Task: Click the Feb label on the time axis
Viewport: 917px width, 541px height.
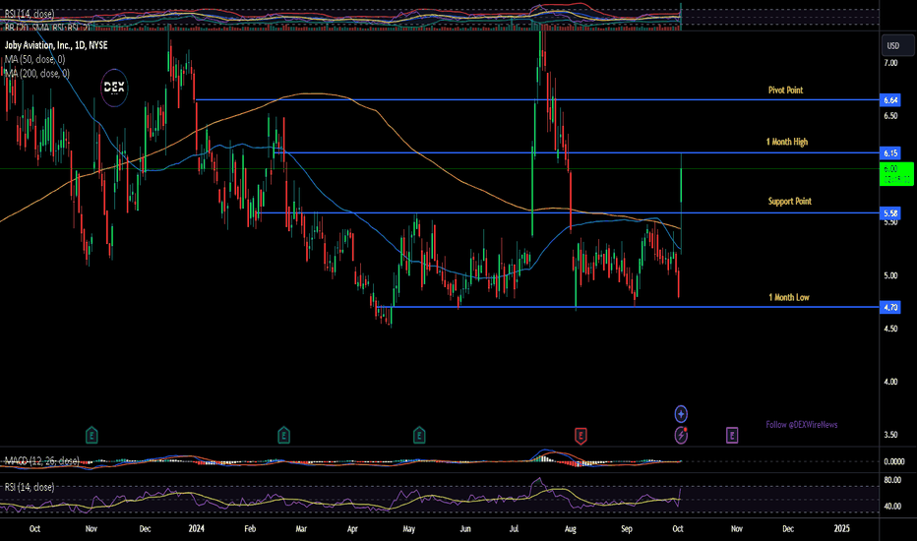Action: click(250, 529)
